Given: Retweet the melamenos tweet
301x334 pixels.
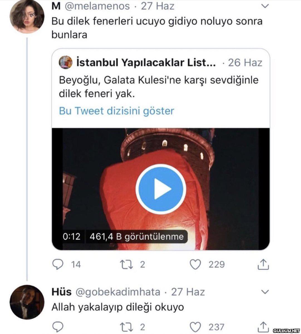Looking at the screenshot, I should pyautogui.click(x=127, y=264).
